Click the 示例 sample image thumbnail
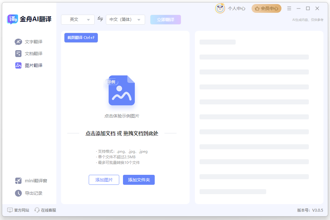The height and width of the screenshot is (220, 330). 121,90
